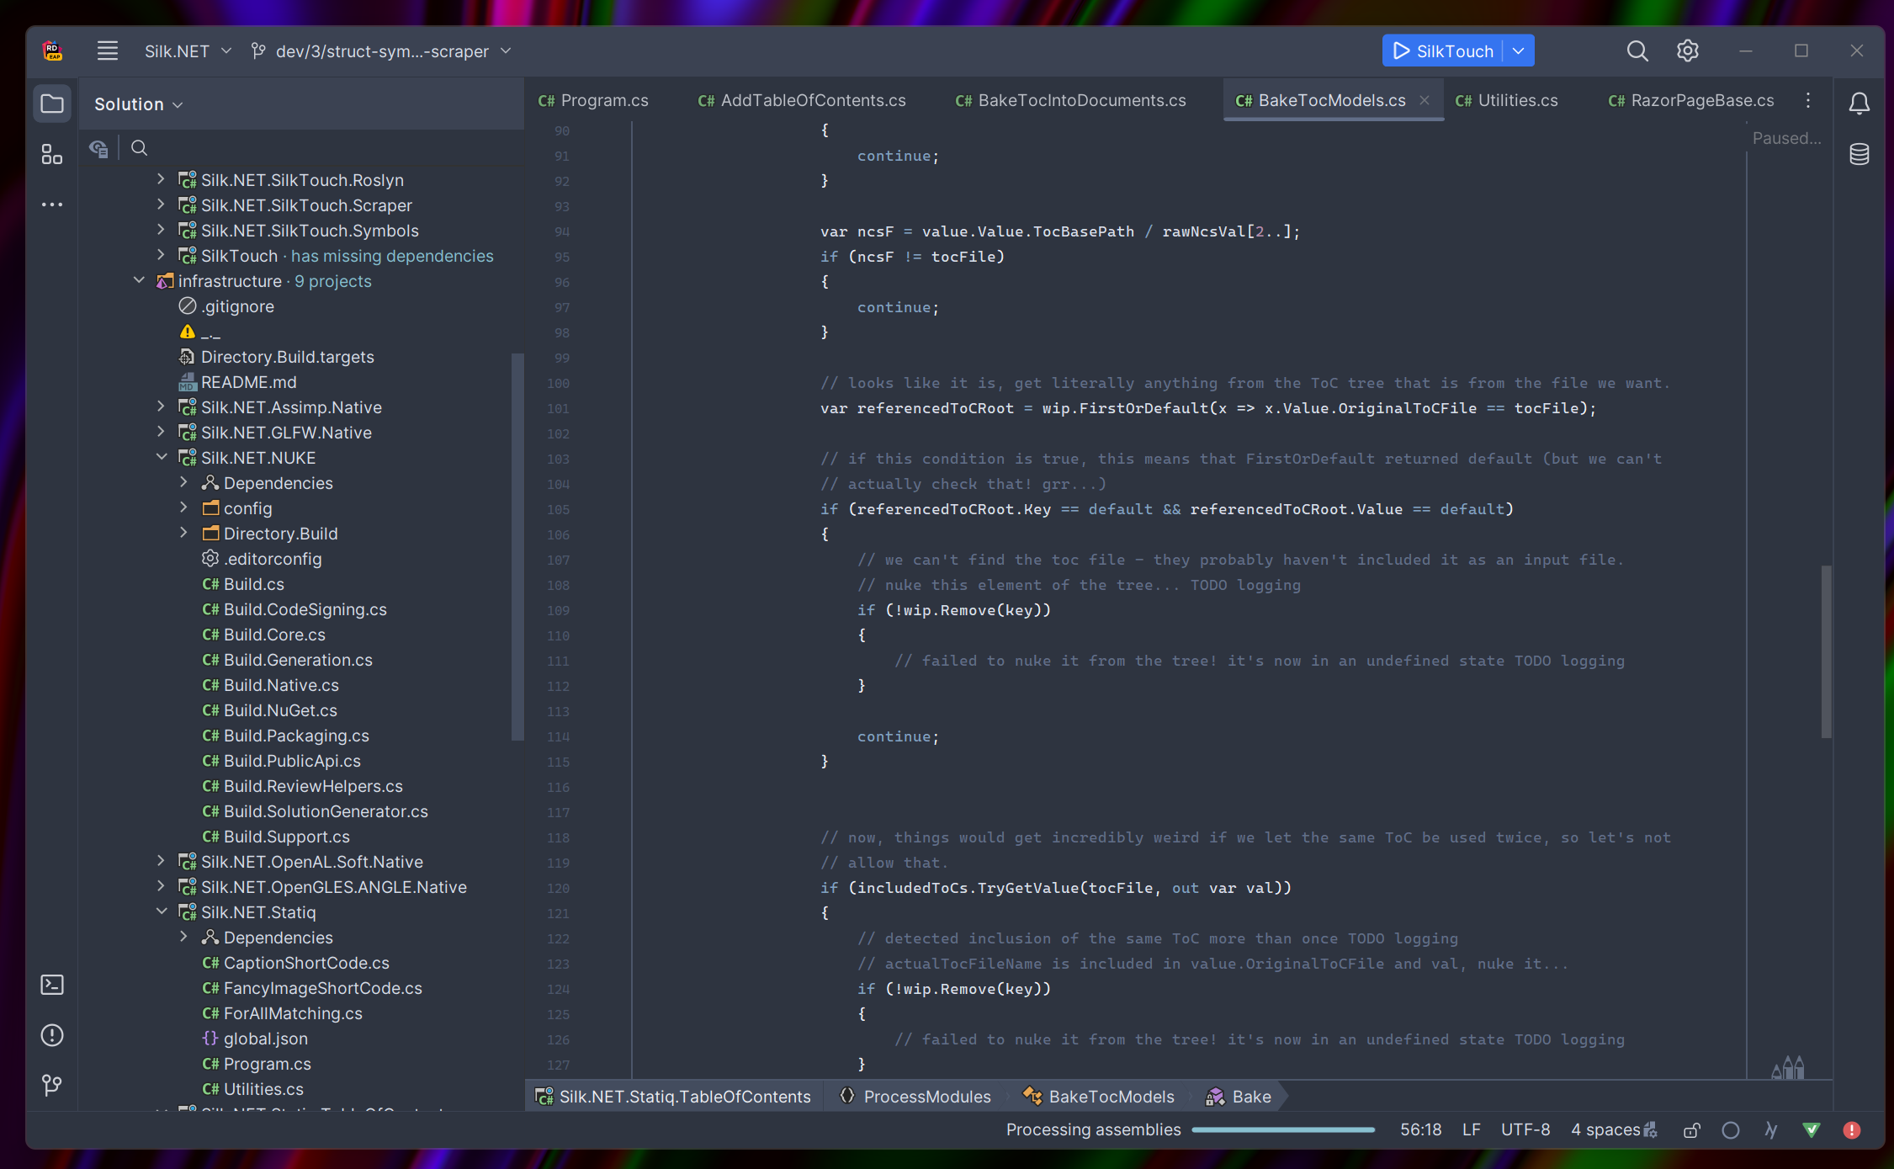The image size is (1894, 1169).
Task: Click the Processing assemblies progress bar
Action: click(1283, 1129)
